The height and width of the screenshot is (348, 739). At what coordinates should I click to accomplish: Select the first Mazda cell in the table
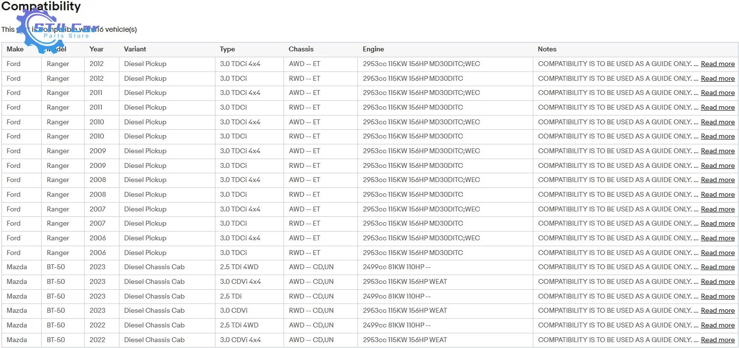[x=22, y=267]
